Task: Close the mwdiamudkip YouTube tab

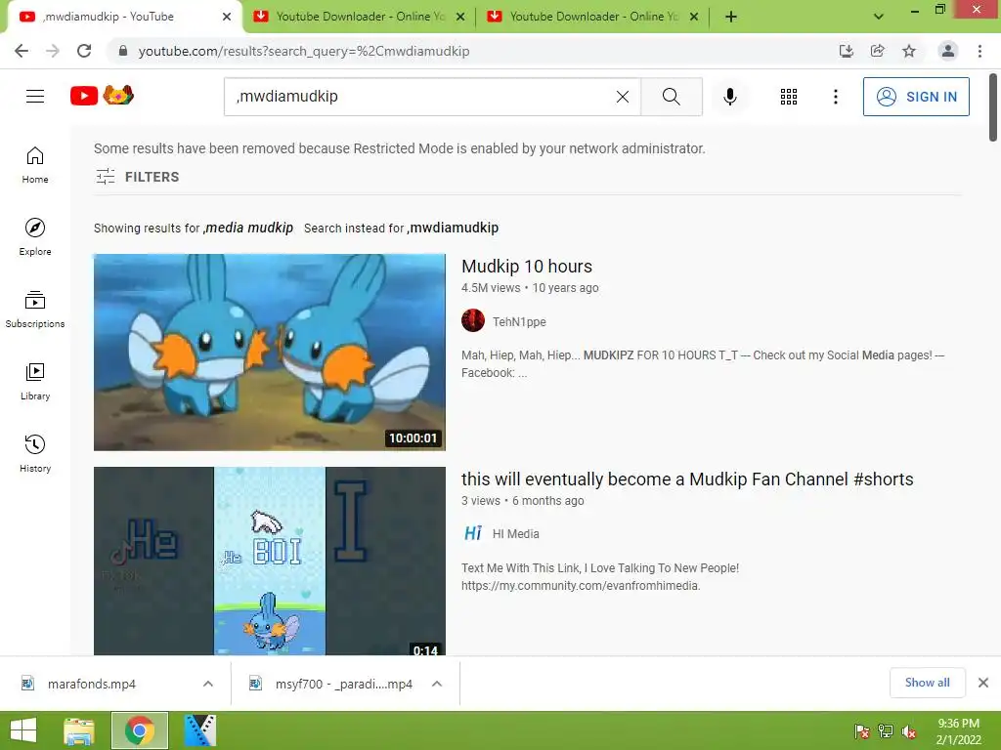Action: (x=227, y=17)
